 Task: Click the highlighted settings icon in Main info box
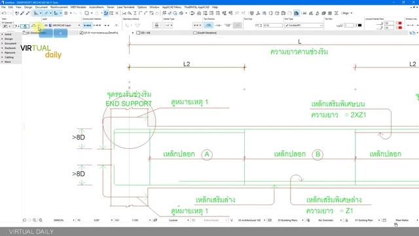point(25,26)
